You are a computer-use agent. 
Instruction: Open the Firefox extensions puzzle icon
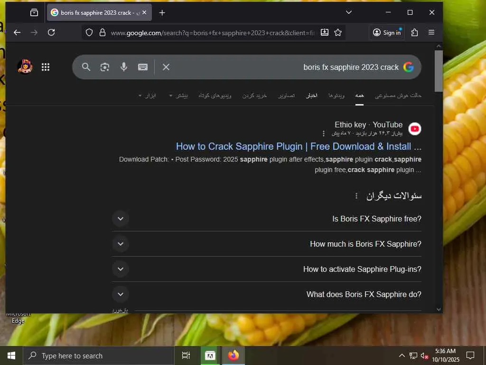[x=414, y=32]
